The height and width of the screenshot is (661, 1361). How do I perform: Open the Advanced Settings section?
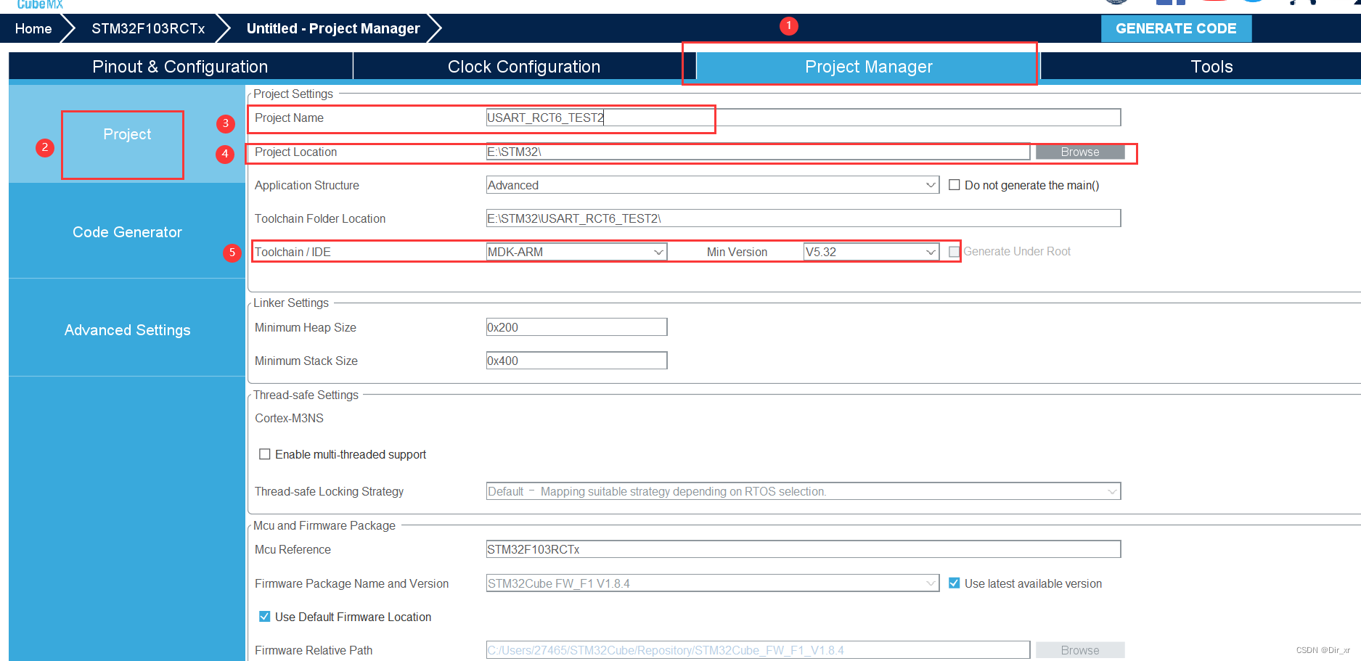pyautogui.click(x=127, y=330)
